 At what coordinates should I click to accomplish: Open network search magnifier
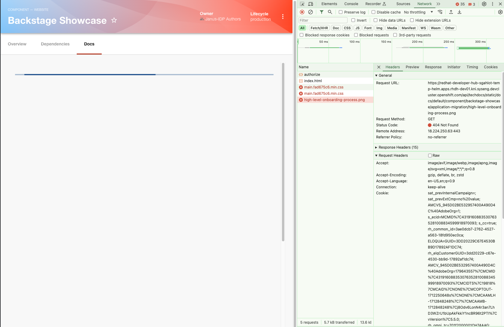330,12
